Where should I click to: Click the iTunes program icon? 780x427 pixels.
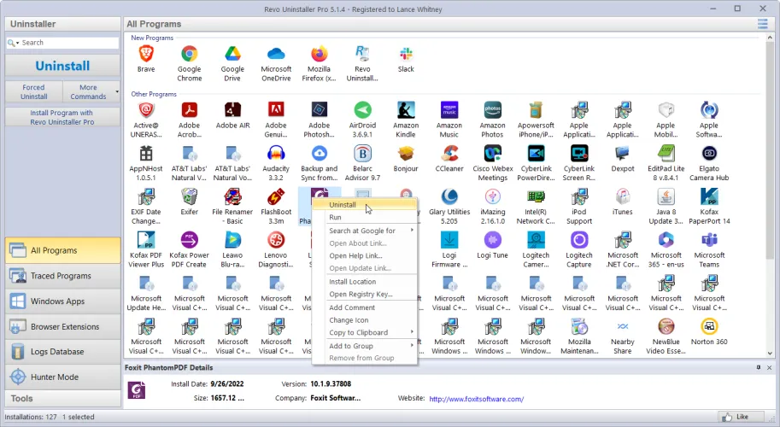click(622, 197)
